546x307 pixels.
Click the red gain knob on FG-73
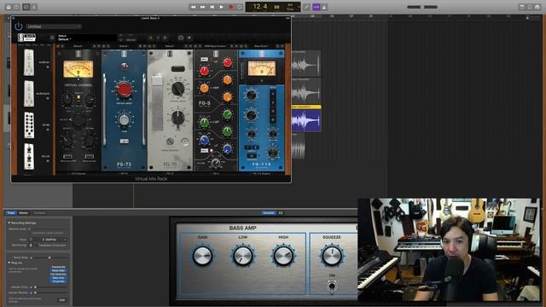[x=124, y=90]
